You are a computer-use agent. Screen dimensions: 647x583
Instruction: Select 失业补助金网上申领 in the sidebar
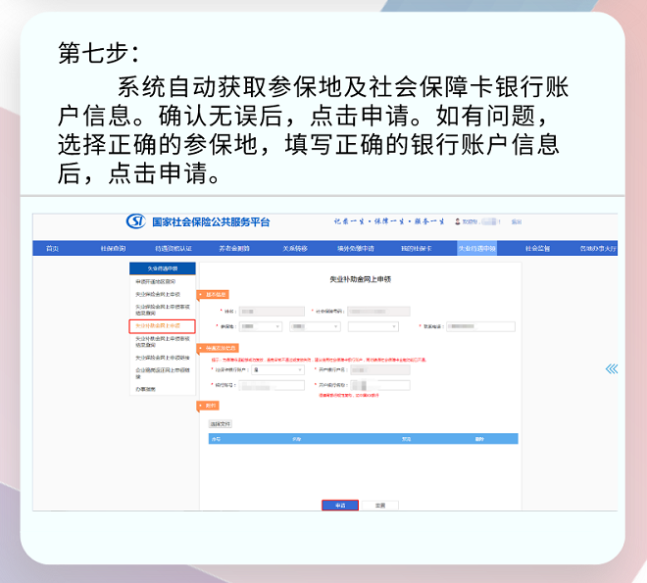[162, 325]
